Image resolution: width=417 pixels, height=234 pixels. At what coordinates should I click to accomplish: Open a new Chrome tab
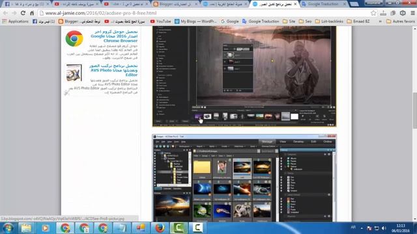coord(354,4)
